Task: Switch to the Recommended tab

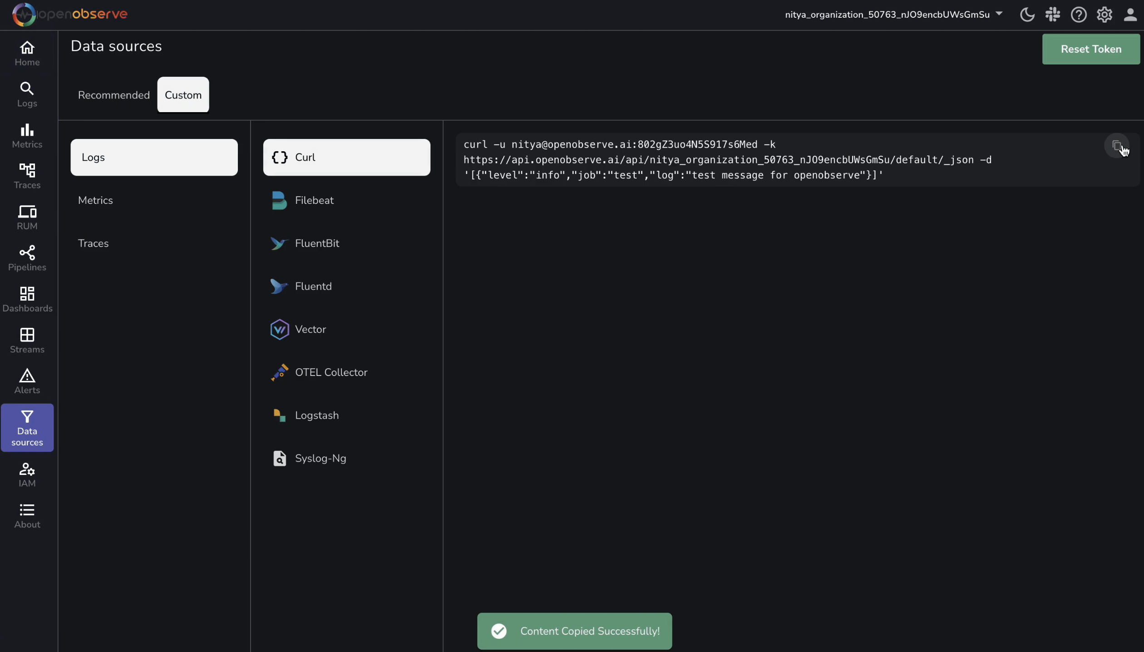Action: tap(113, 95)
